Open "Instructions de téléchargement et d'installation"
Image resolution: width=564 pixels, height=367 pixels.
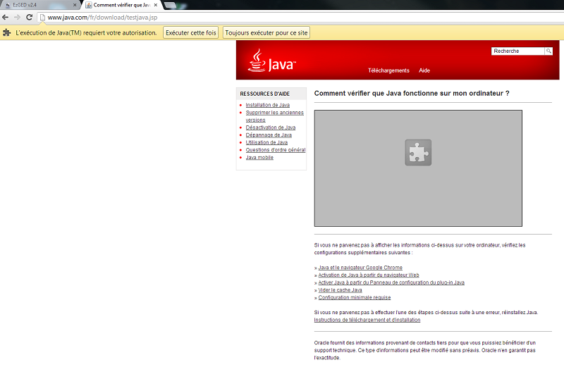coord(367,320)
